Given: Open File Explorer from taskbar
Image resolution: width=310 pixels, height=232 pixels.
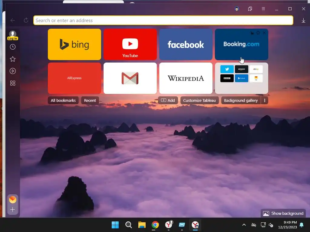Looking at the screenshot, I should click(142, 225).
